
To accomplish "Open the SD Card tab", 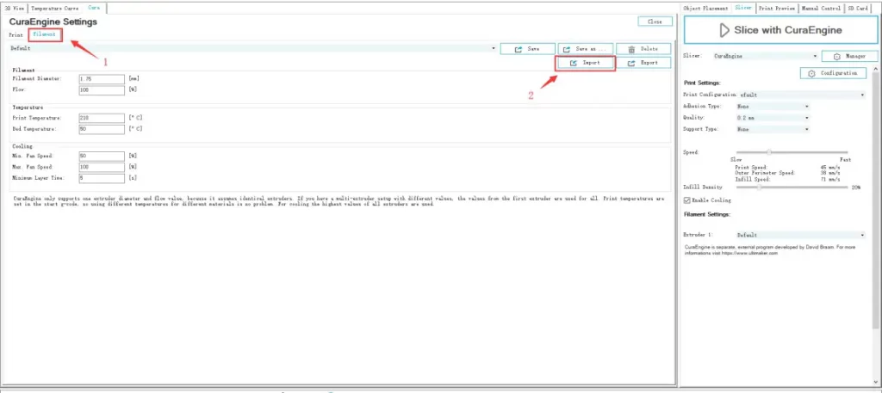I will coord(858,9).
